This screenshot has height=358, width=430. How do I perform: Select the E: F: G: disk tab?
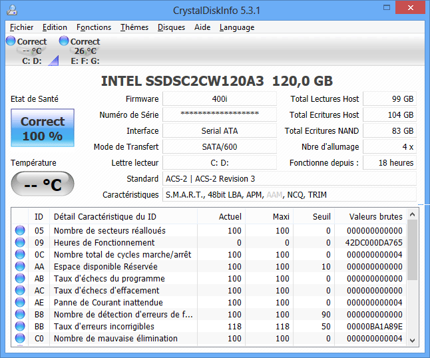85,51
